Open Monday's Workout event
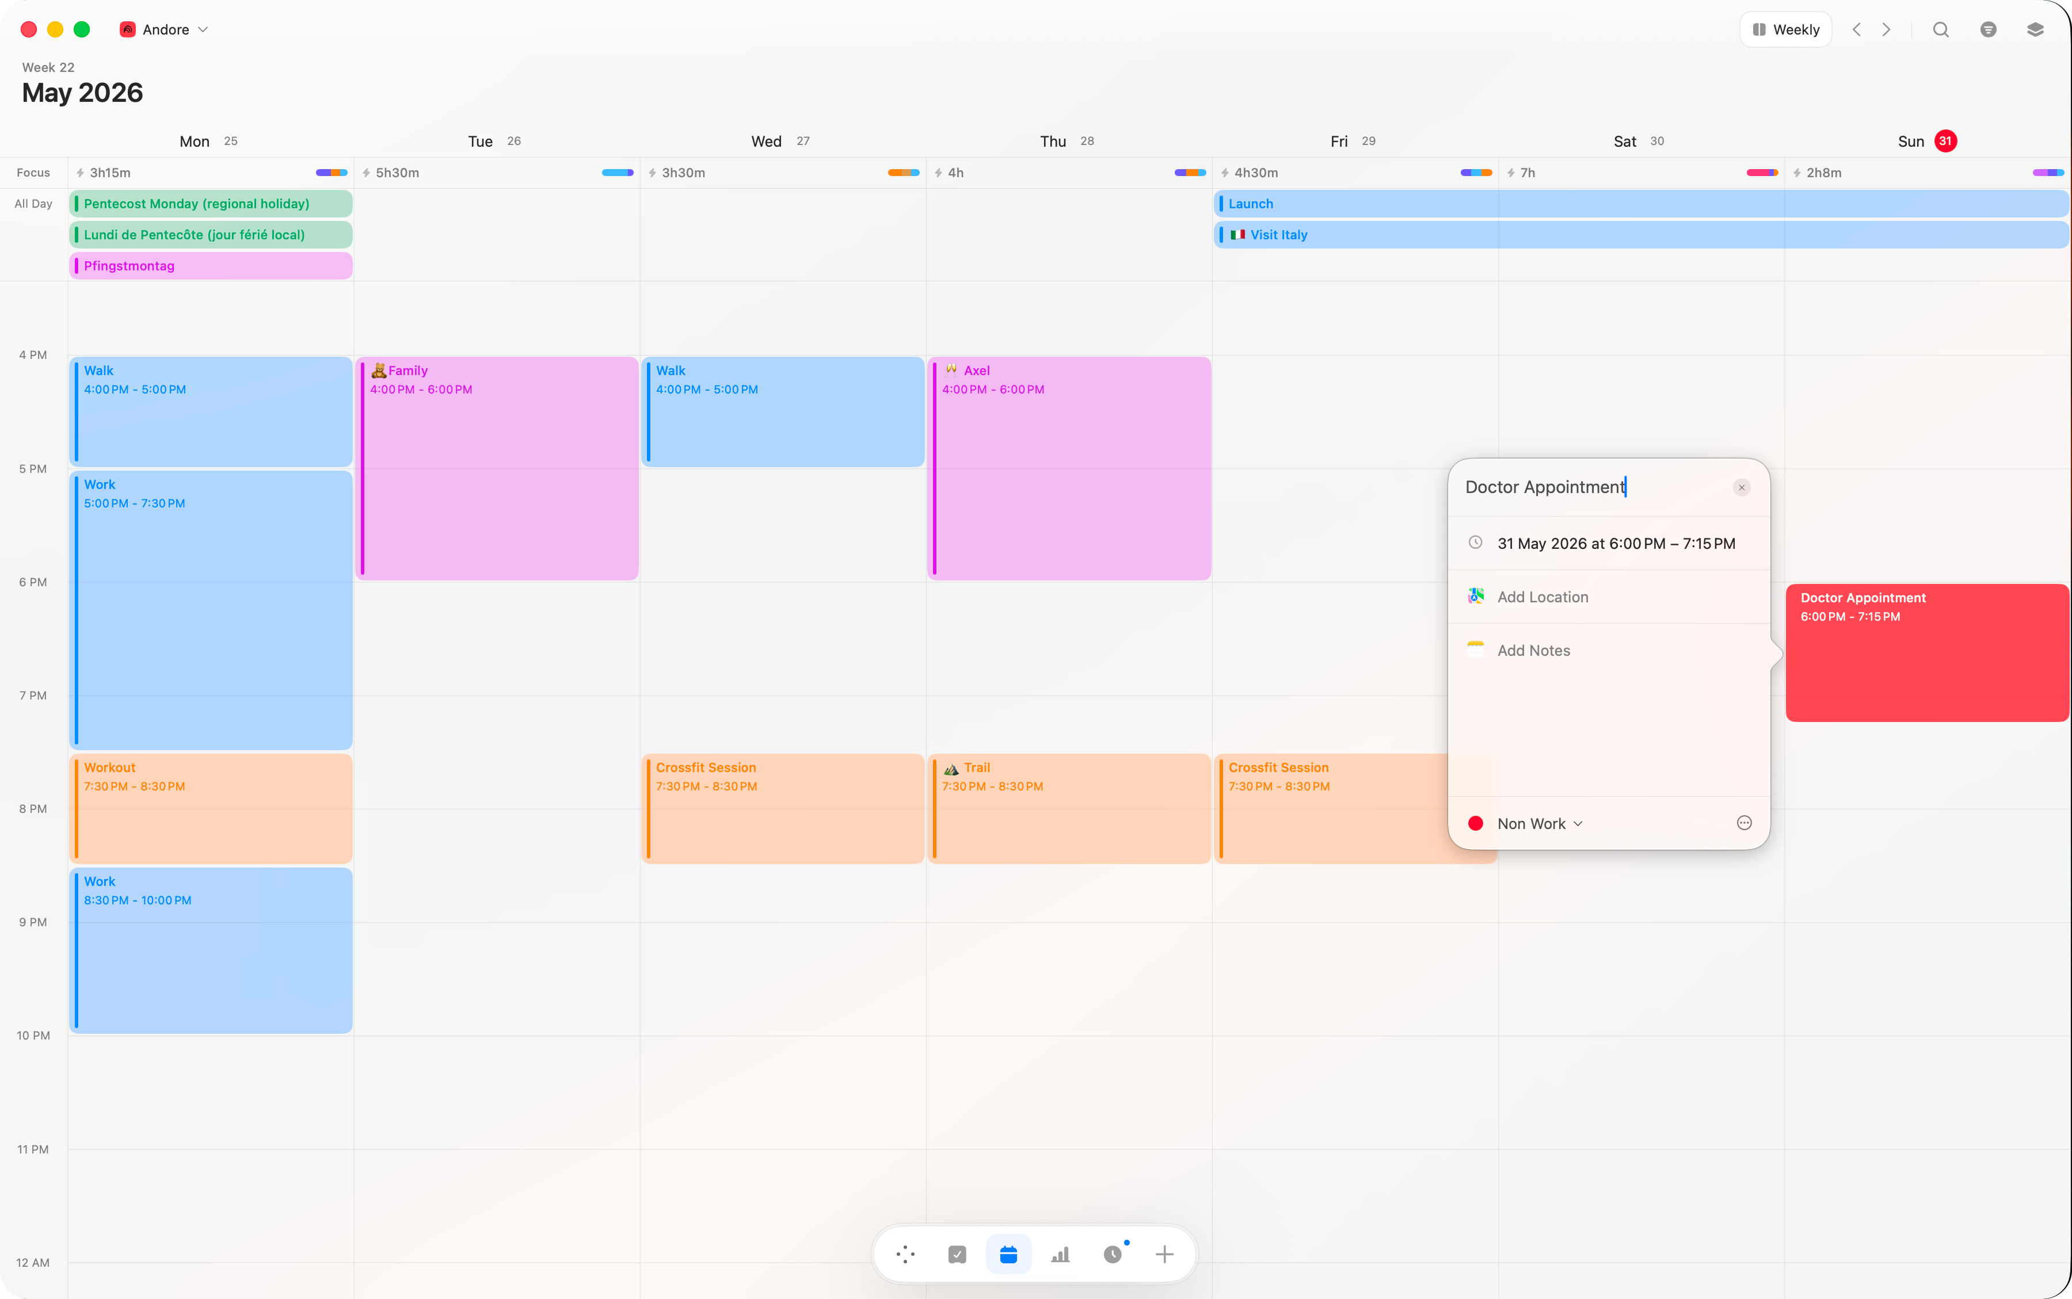2072x1299 pixels. 211,808
